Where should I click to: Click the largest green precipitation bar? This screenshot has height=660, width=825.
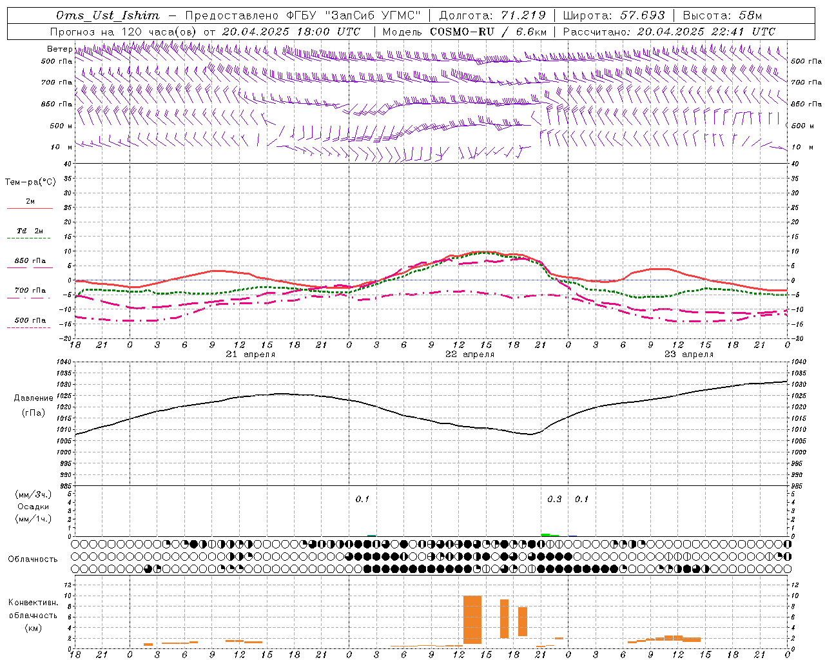pyautogui.click(x=545, y=535)
